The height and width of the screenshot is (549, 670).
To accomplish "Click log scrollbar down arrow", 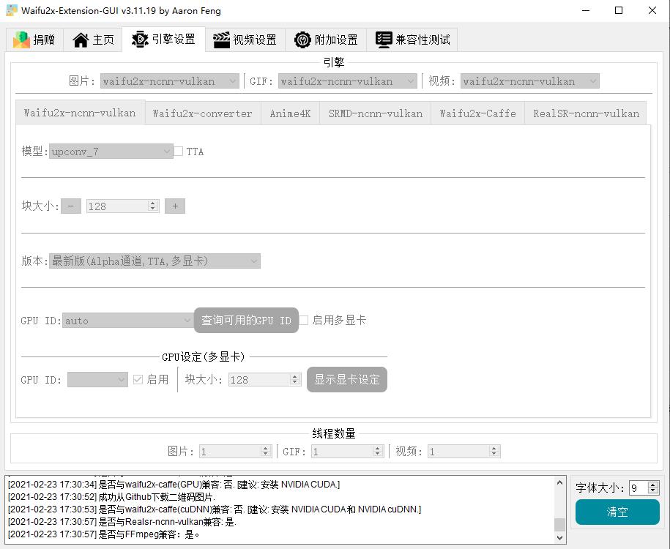I will click(559, 538).
